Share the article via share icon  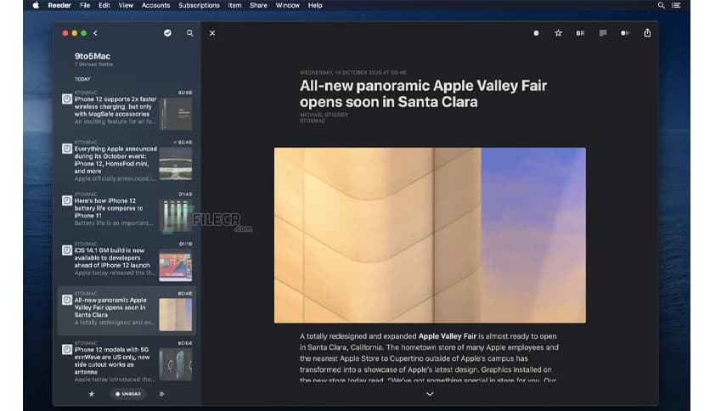[647, 32]
